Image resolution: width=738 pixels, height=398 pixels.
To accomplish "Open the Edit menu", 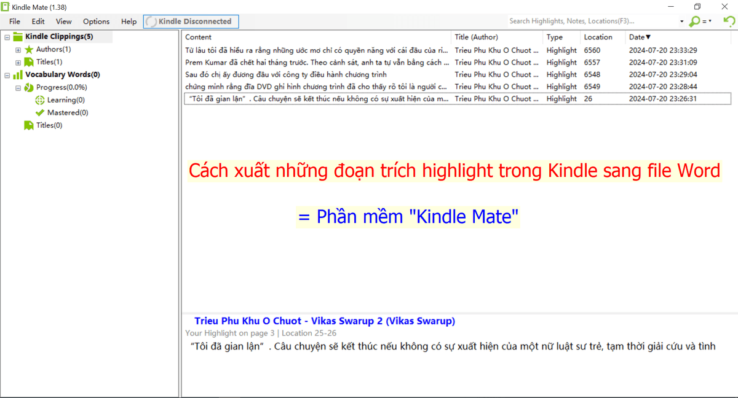I will click(x=38, y=20).
